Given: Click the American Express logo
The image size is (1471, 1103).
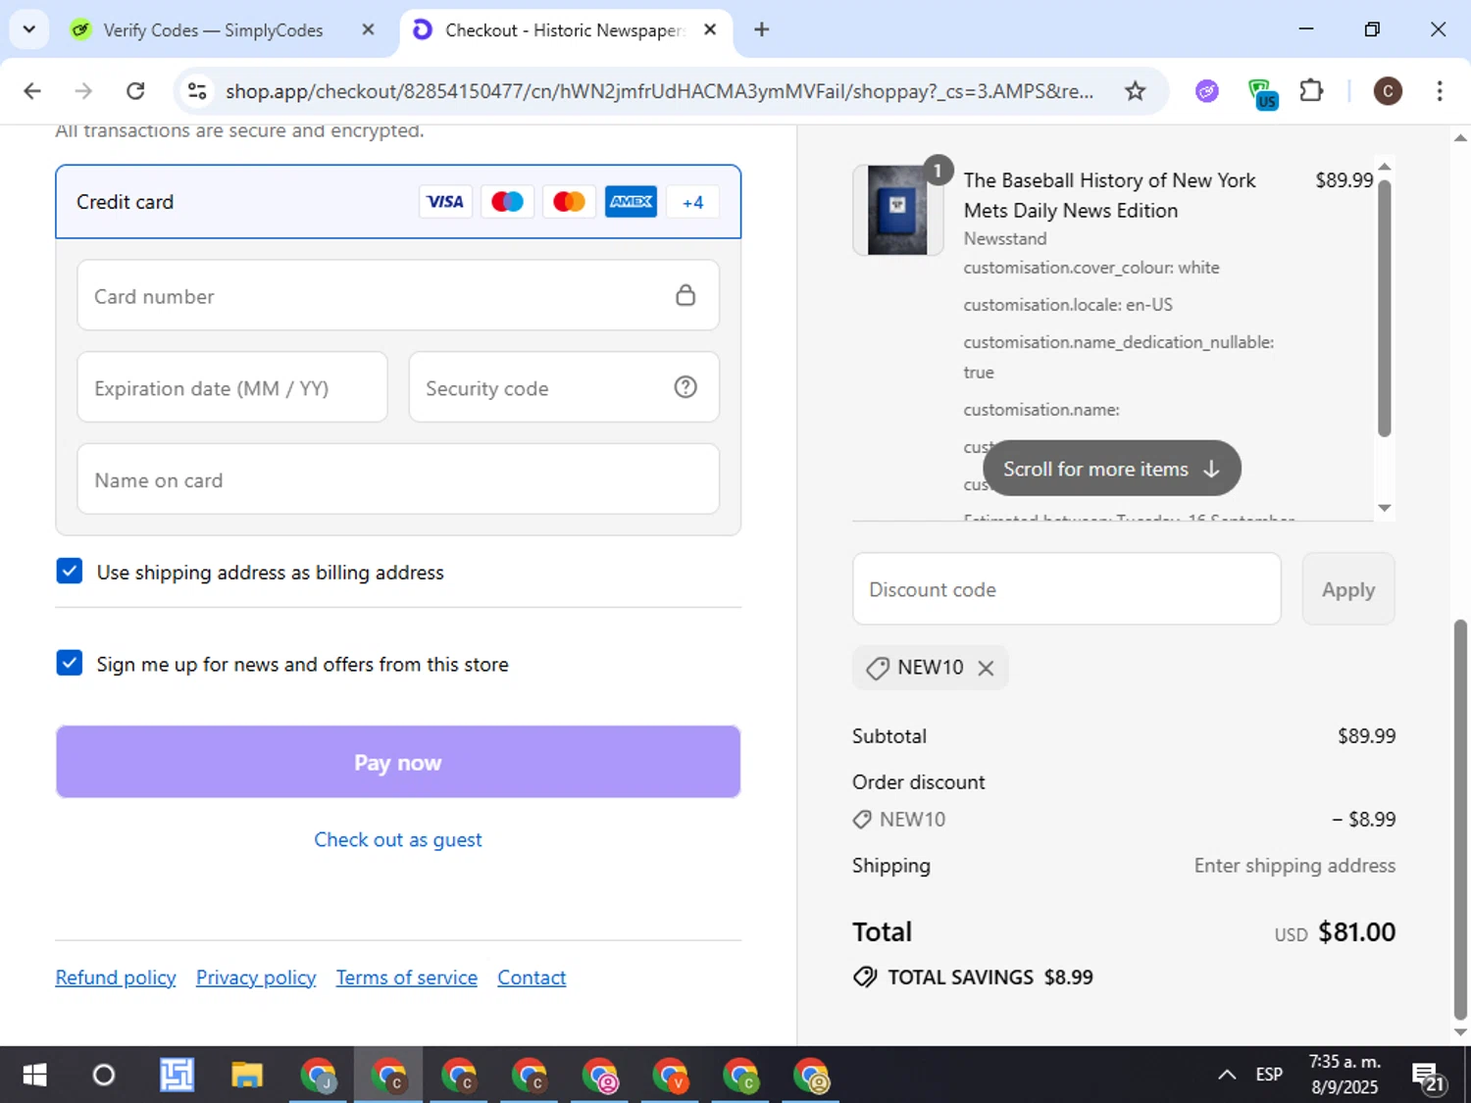Looking at the screenshot, I should pyautogui.click(x=631, y=202).
